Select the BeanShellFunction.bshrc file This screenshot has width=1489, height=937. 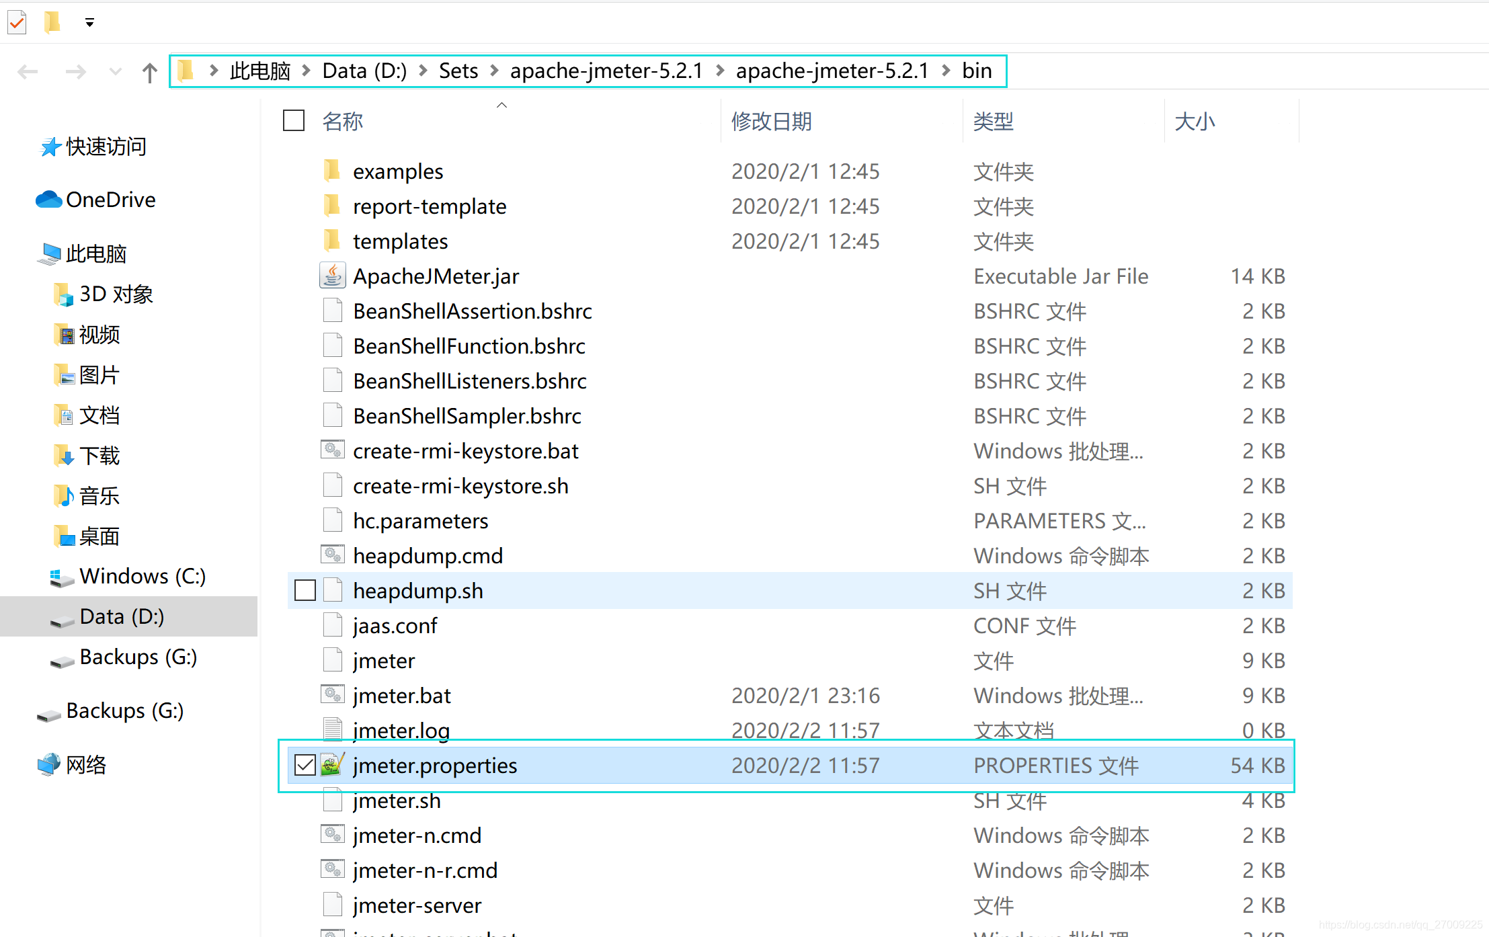(x=790, y=345)
